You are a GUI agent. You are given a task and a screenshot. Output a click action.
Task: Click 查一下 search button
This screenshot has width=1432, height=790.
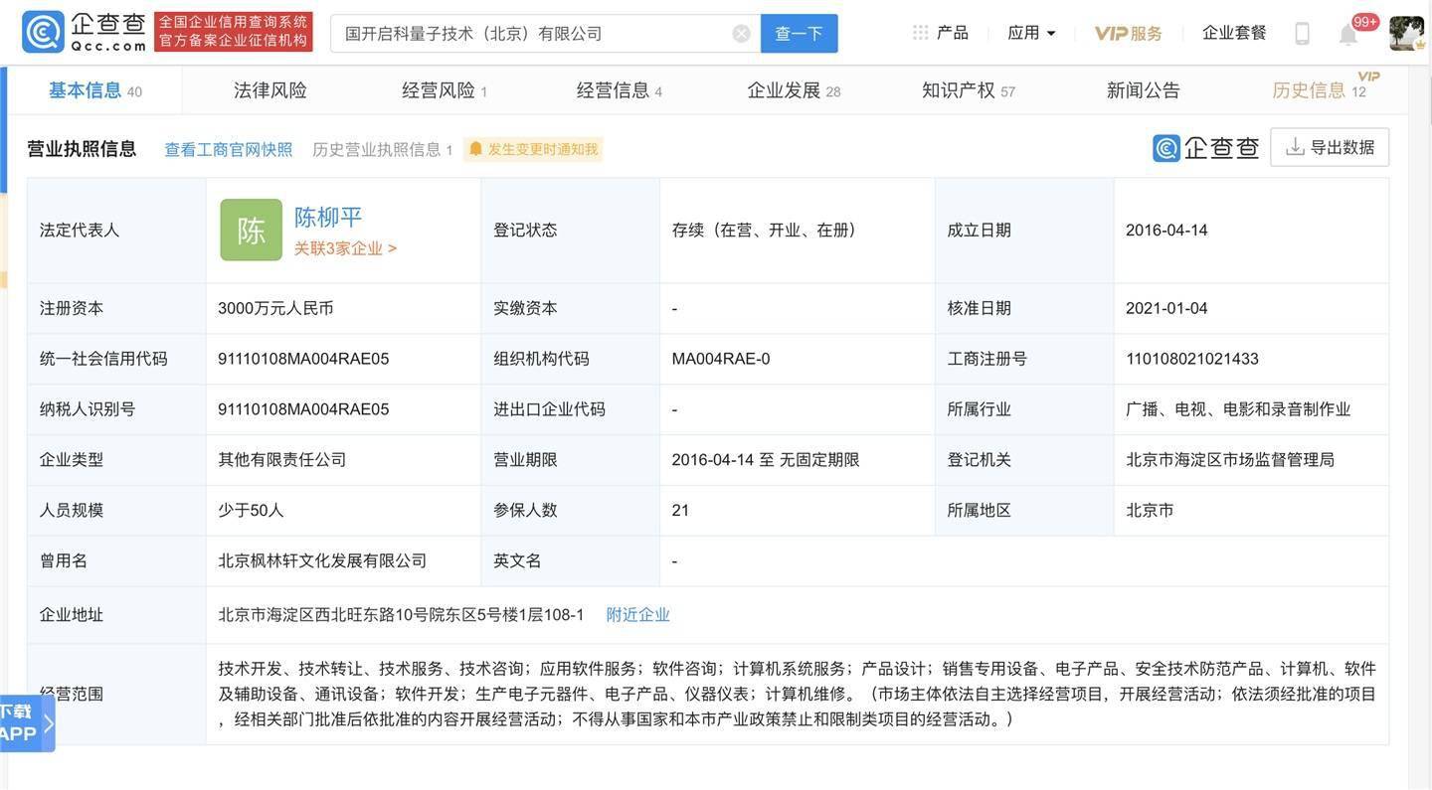799,34
